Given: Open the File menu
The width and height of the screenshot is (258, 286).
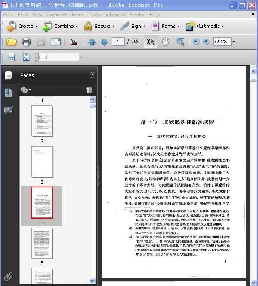Looking at the screenshot, I should pos(8,15).
